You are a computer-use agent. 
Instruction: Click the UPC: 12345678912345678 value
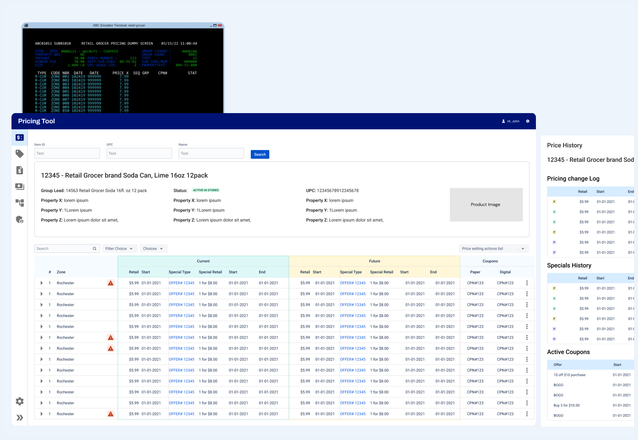pos(332,191)
